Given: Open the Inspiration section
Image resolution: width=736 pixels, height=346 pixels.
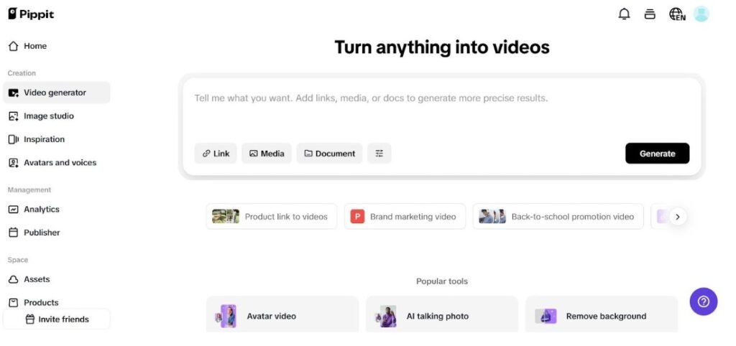Looking at the screenshot, I should pyautogui.click(x=44, y=139).
